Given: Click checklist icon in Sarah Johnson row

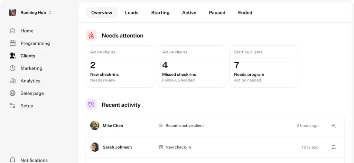Looking at the screenshot, I should click(x=334, y=147).
